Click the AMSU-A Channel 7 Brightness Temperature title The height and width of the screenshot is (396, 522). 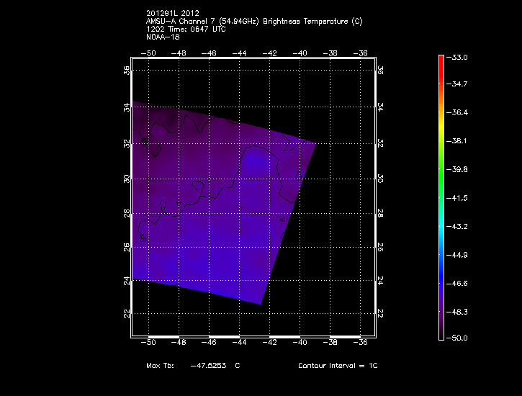pyautogui.click(x=253, y=22)
